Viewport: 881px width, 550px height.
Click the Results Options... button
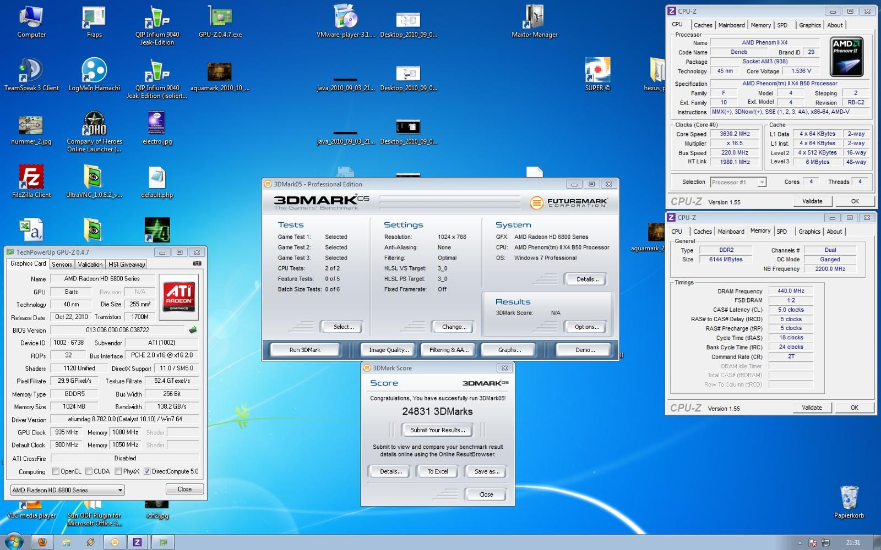(587, 327)
